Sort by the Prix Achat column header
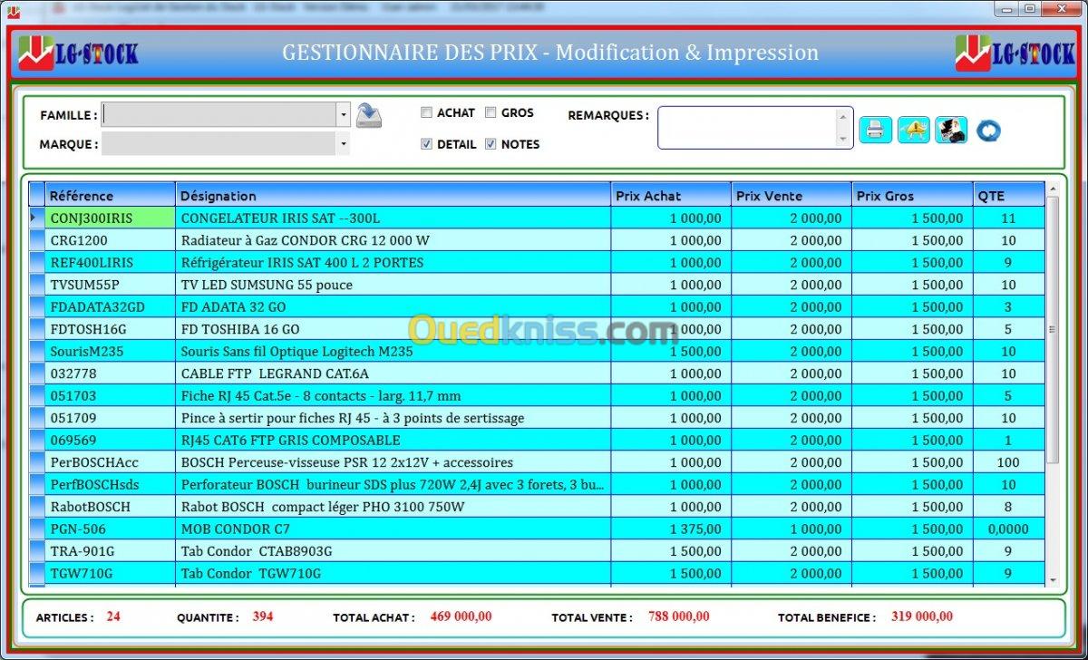This screenshot has width=1088, height=660. point(671,195)
